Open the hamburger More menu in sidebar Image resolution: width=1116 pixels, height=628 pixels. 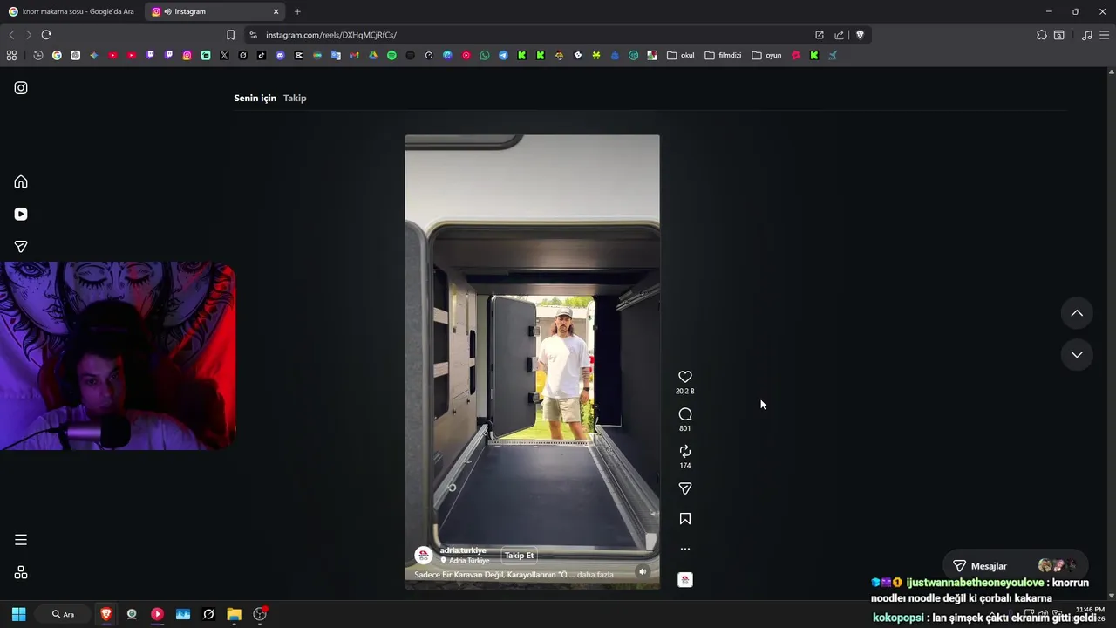pos(21,540)
